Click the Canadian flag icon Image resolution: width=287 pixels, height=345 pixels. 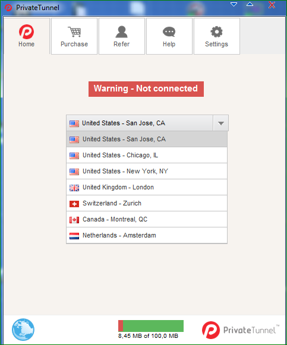click(74, 220)
